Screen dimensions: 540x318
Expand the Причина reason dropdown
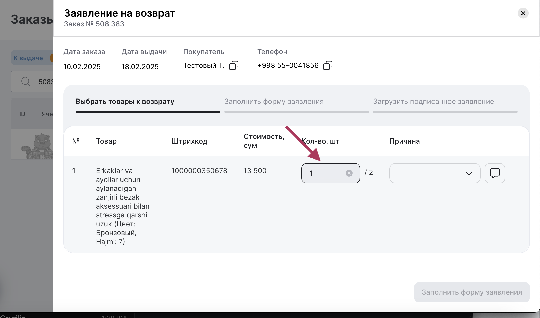coord(435,173)
